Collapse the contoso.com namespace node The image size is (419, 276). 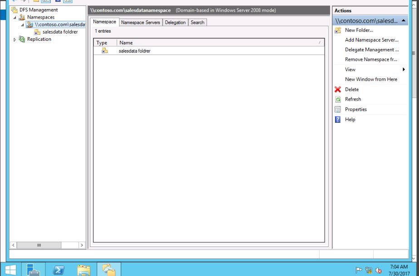tap(23, 25)
